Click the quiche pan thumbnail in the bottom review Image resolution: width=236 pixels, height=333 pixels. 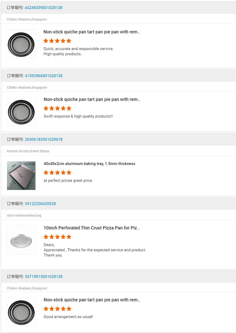point(21,312)
